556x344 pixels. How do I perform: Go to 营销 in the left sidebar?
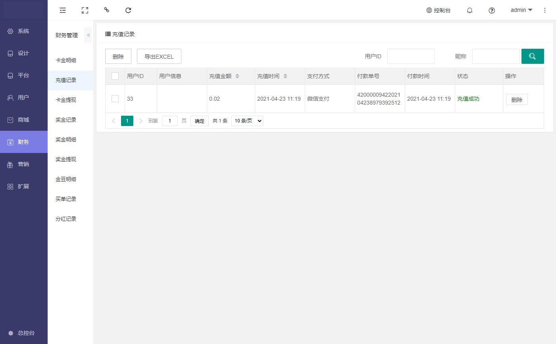click(23, 164)
